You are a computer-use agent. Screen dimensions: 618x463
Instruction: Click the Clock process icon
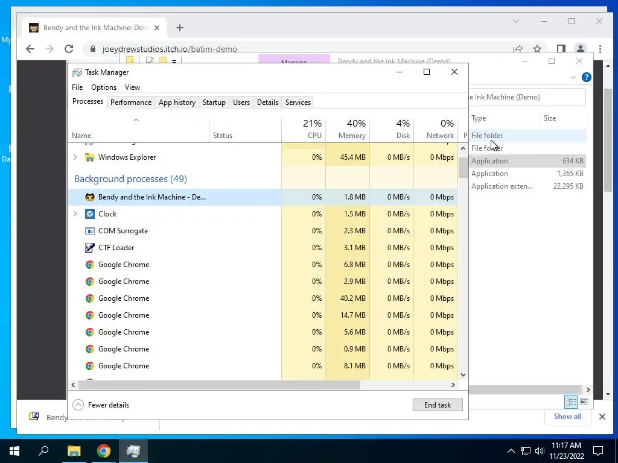coord(90,214)
